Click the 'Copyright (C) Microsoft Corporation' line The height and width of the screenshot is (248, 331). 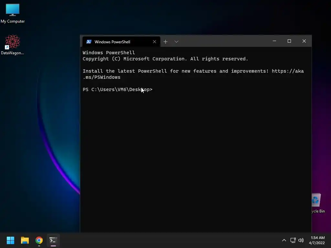[x=165, y=59]
